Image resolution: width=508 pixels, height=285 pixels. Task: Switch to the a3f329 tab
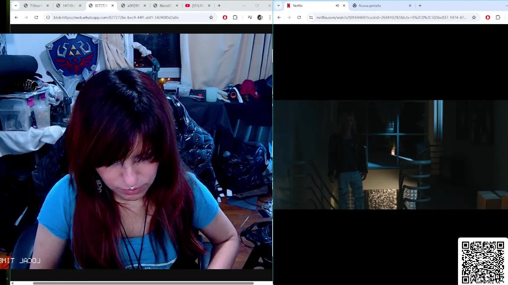[x=133, y=6]
